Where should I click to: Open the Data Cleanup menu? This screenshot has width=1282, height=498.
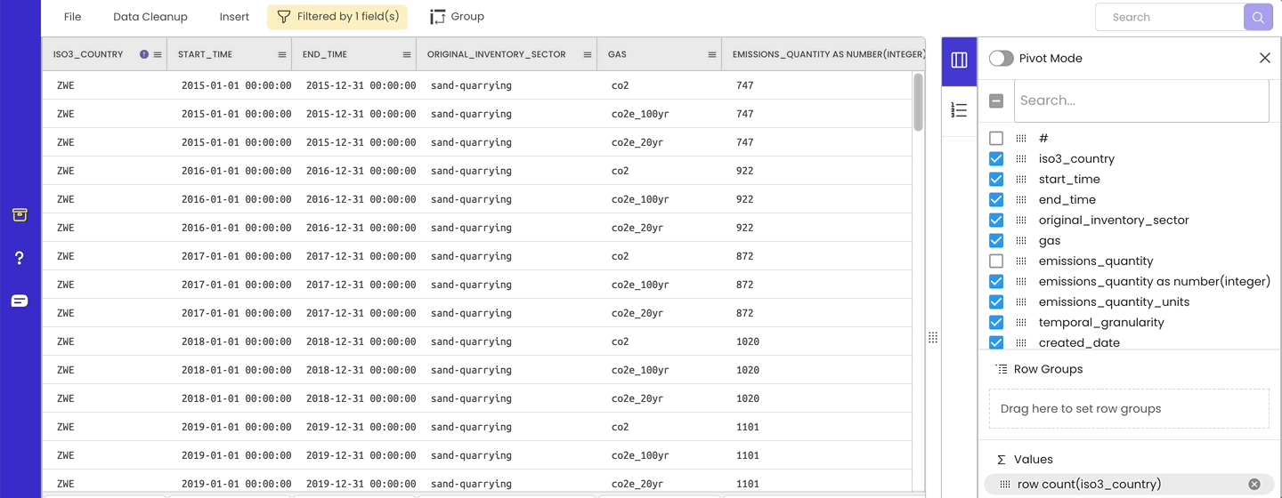tap(150, 17)
